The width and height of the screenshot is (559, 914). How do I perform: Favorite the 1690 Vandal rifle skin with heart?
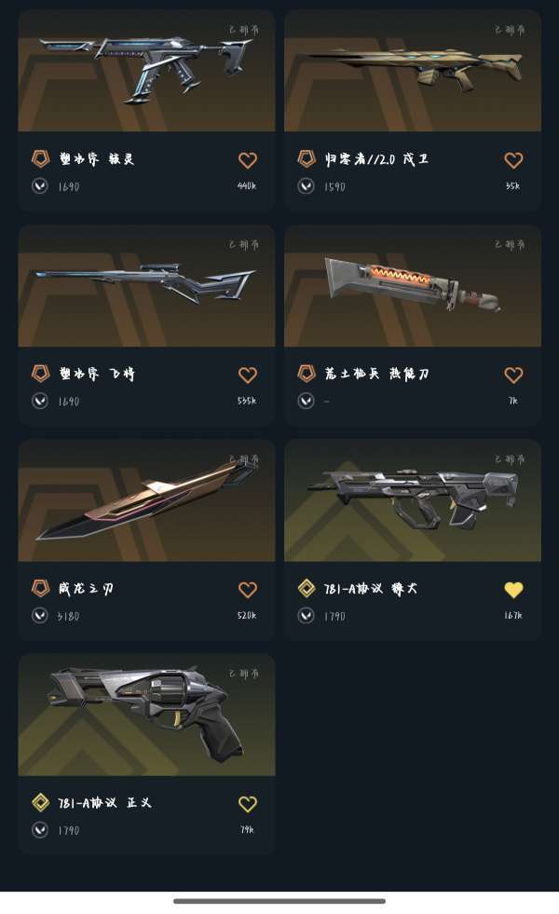pos(248,159)
